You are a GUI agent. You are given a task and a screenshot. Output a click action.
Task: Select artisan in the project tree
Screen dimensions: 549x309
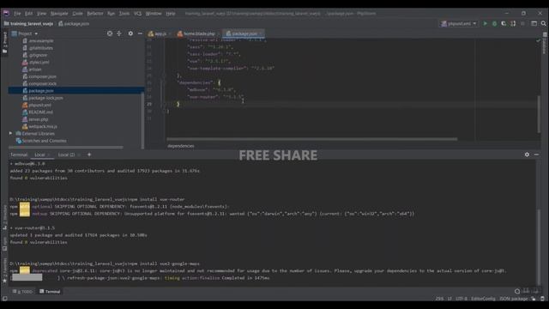click(34, 70)
